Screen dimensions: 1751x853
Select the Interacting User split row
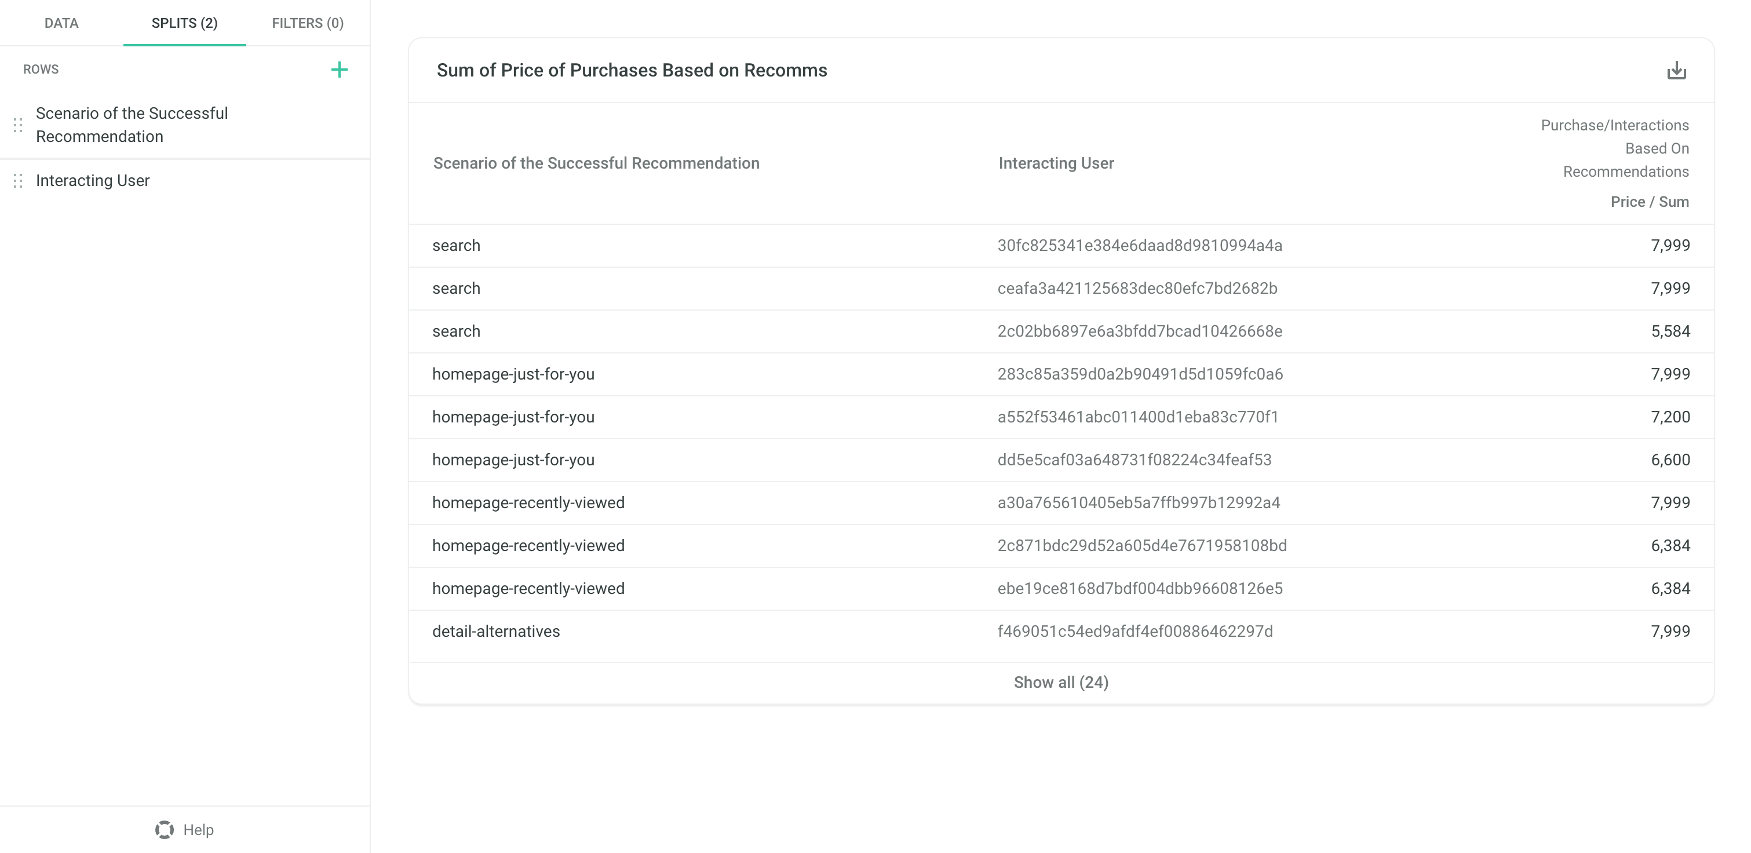(x=185, y=181)
